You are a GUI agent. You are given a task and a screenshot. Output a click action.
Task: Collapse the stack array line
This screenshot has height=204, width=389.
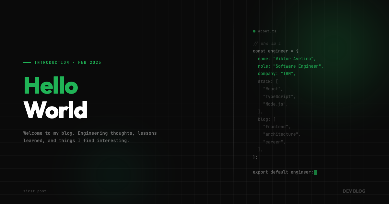268,81
